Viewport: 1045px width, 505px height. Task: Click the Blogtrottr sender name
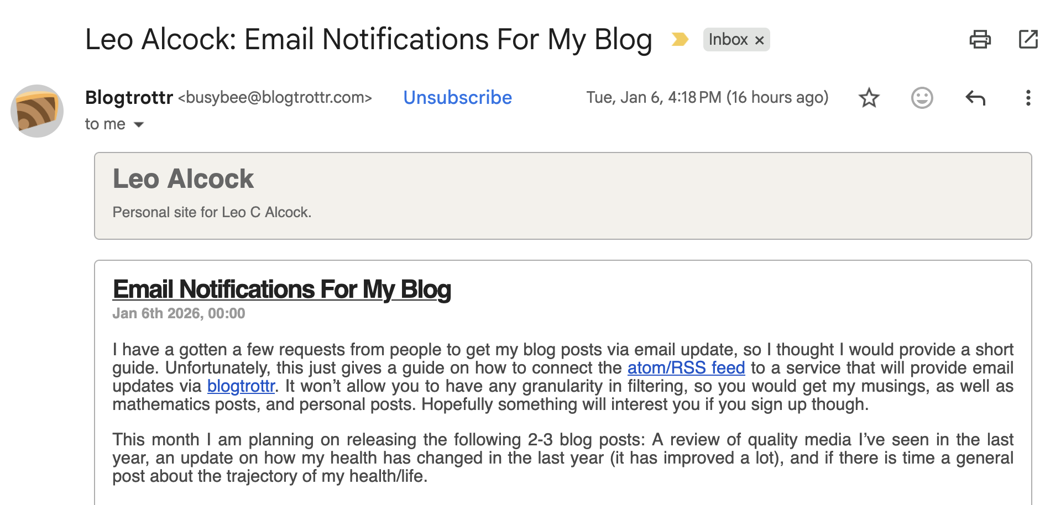[x=129, y=98]
